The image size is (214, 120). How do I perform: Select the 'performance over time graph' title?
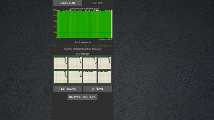85,9
